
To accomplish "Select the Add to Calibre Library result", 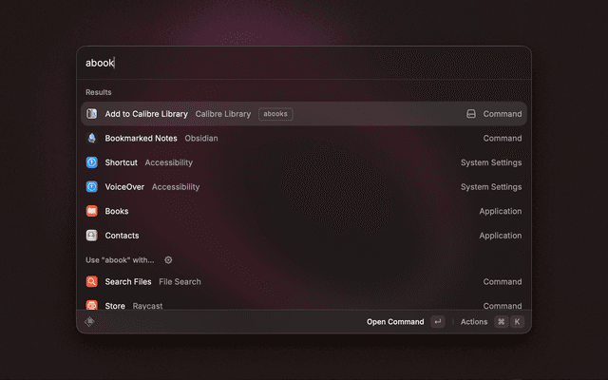I will tap(304, 114).
